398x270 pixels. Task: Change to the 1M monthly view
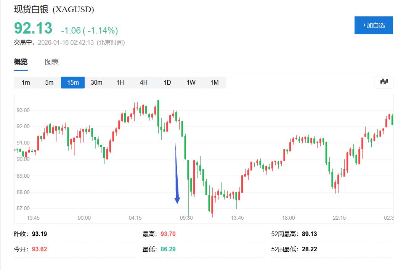pyautogui.click(x=215, y=82)
